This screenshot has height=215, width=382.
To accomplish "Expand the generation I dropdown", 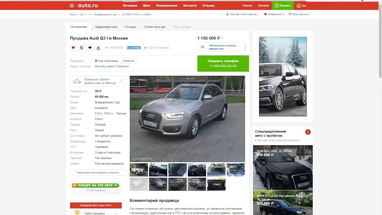I will [90, 14].
